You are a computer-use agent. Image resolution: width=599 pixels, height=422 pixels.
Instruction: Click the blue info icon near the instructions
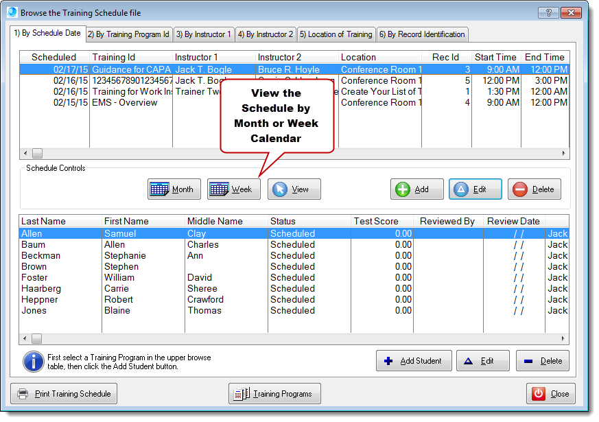click(34, 362)
